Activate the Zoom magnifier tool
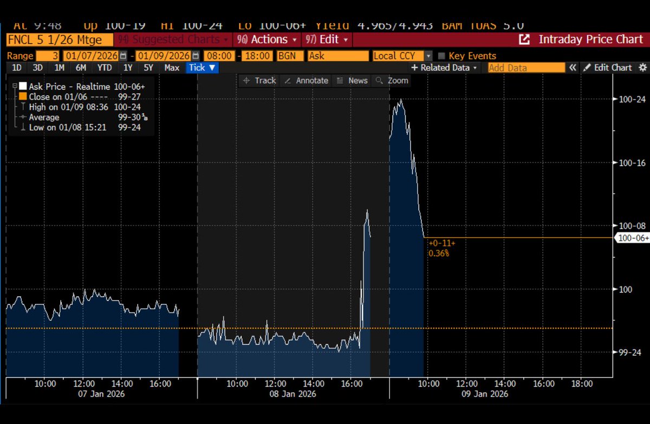This screenshot has width=650, height=424. point(392,80)
